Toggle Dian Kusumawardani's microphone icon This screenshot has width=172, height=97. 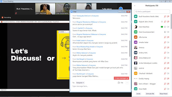[x=165, y=32]
